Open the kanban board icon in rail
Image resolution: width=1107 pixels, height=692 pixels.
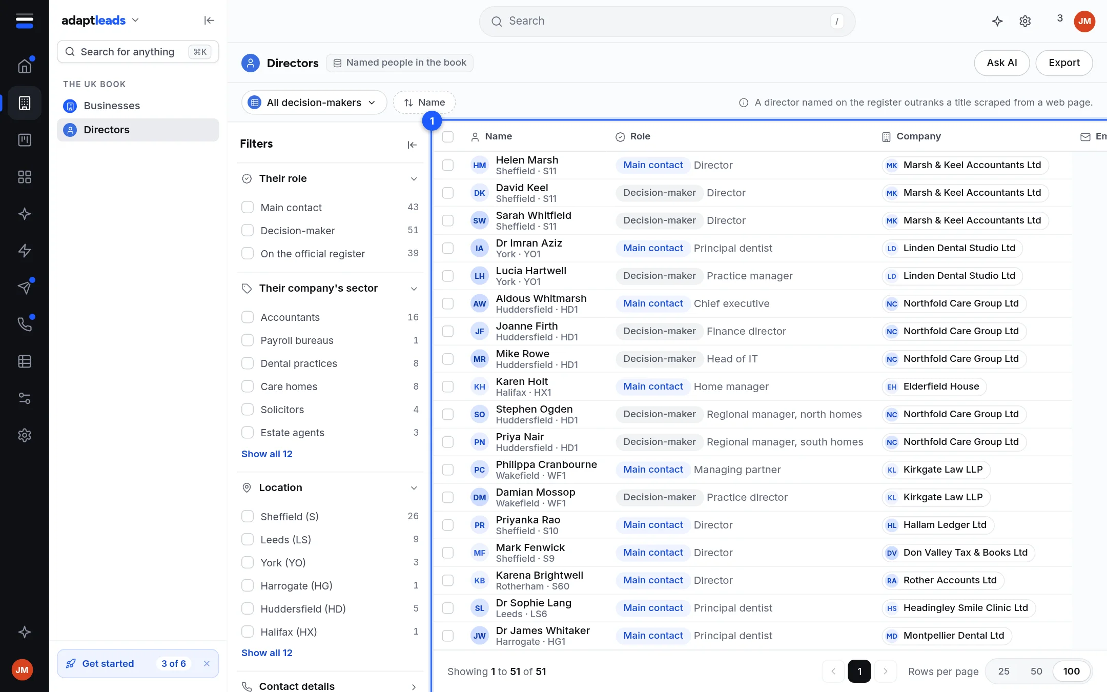25,140
